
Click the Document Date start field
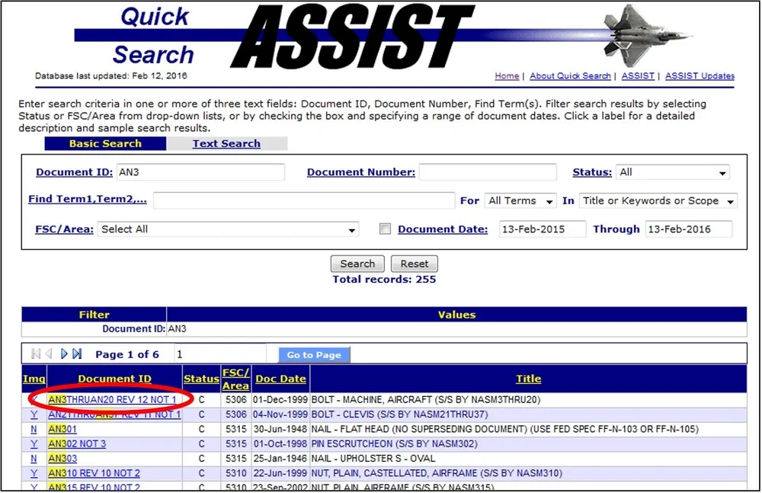tap(543, 229)
